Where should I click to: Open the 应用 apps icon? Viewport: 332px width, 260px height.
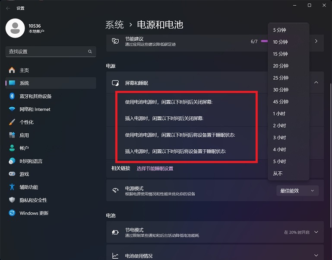pyautogui.click(x=12, y=135)
